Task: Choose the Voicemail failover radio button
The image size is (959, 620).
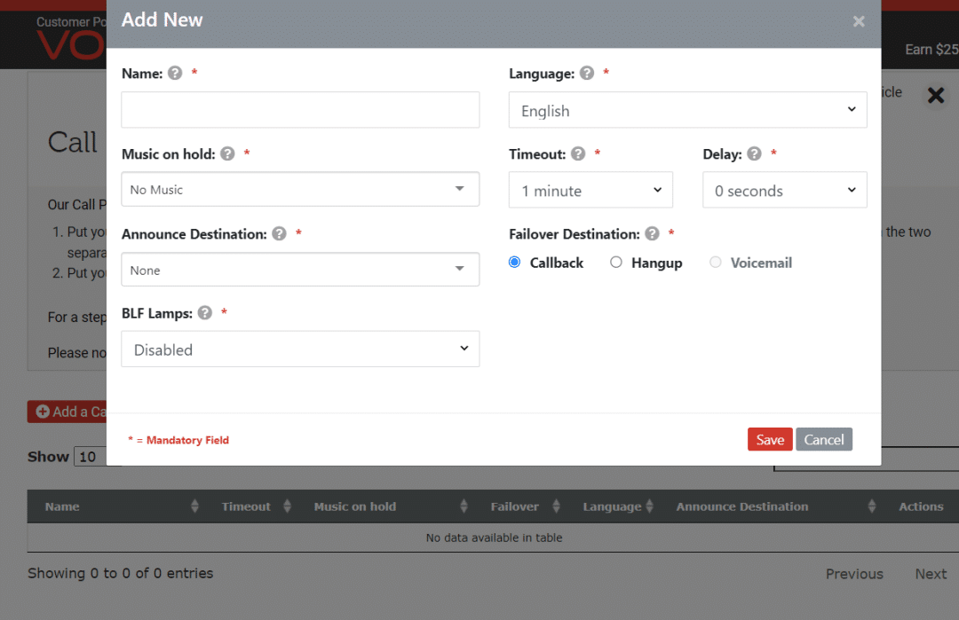Action: 716,263
